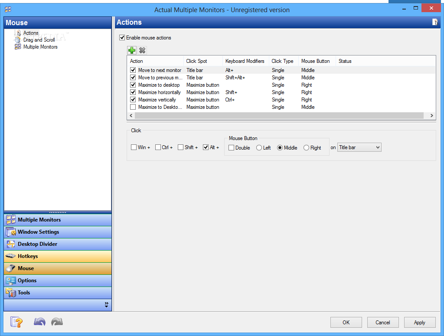
Task: Sort by Mouse Button column header
Action: [x=317, y=61]
